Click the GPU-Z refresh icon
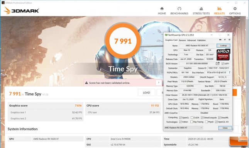The image size is (249, 148). pos(225,40)
